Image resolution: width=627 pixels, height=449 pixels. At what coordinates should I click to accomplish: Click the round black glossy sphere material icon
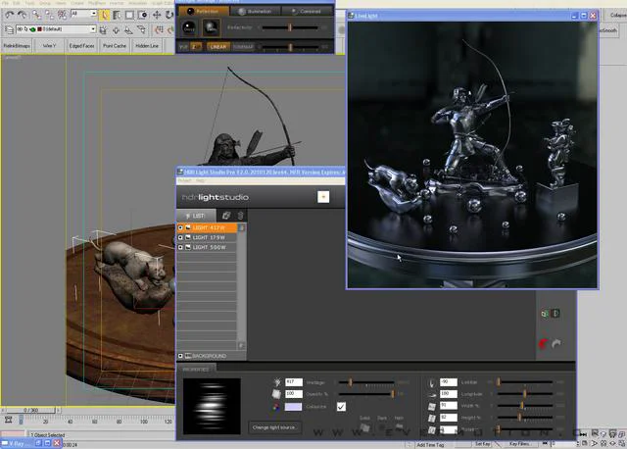point(189,27)
